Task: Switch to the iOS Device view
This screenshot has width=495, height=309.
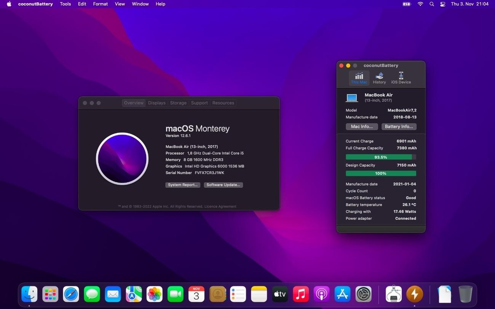Action: 401,78
